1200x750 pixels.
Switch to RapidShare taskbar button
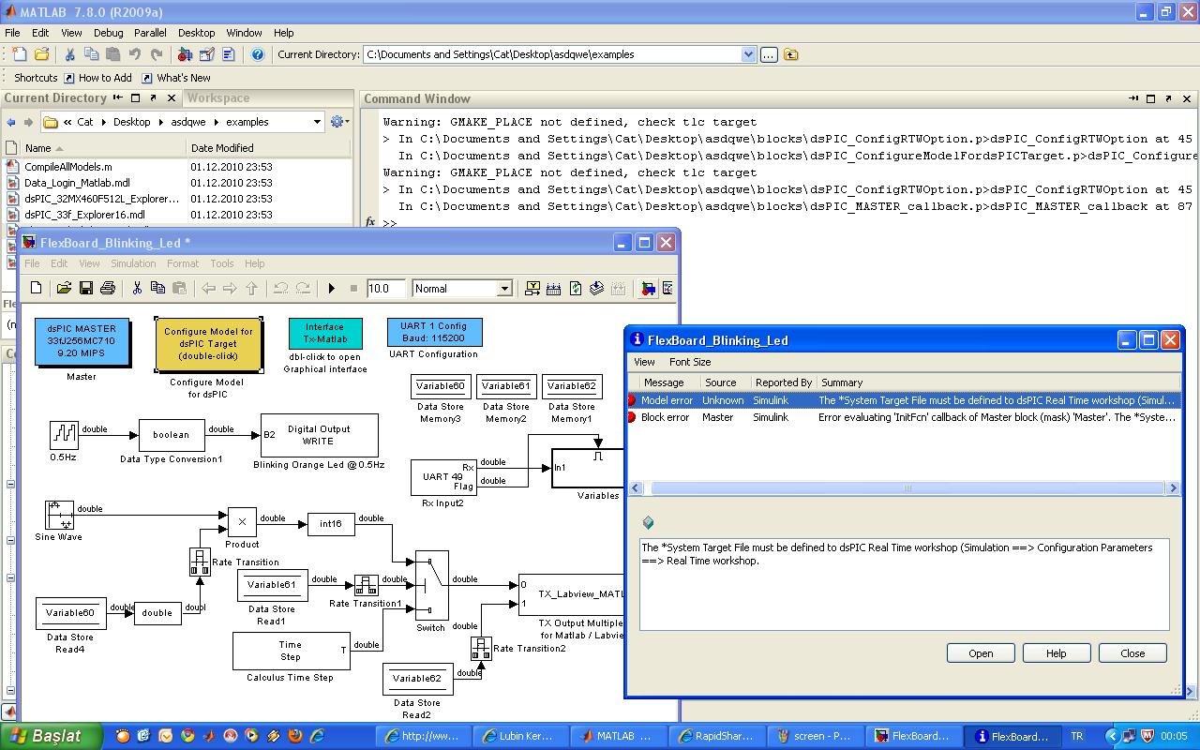click(716, 736)
